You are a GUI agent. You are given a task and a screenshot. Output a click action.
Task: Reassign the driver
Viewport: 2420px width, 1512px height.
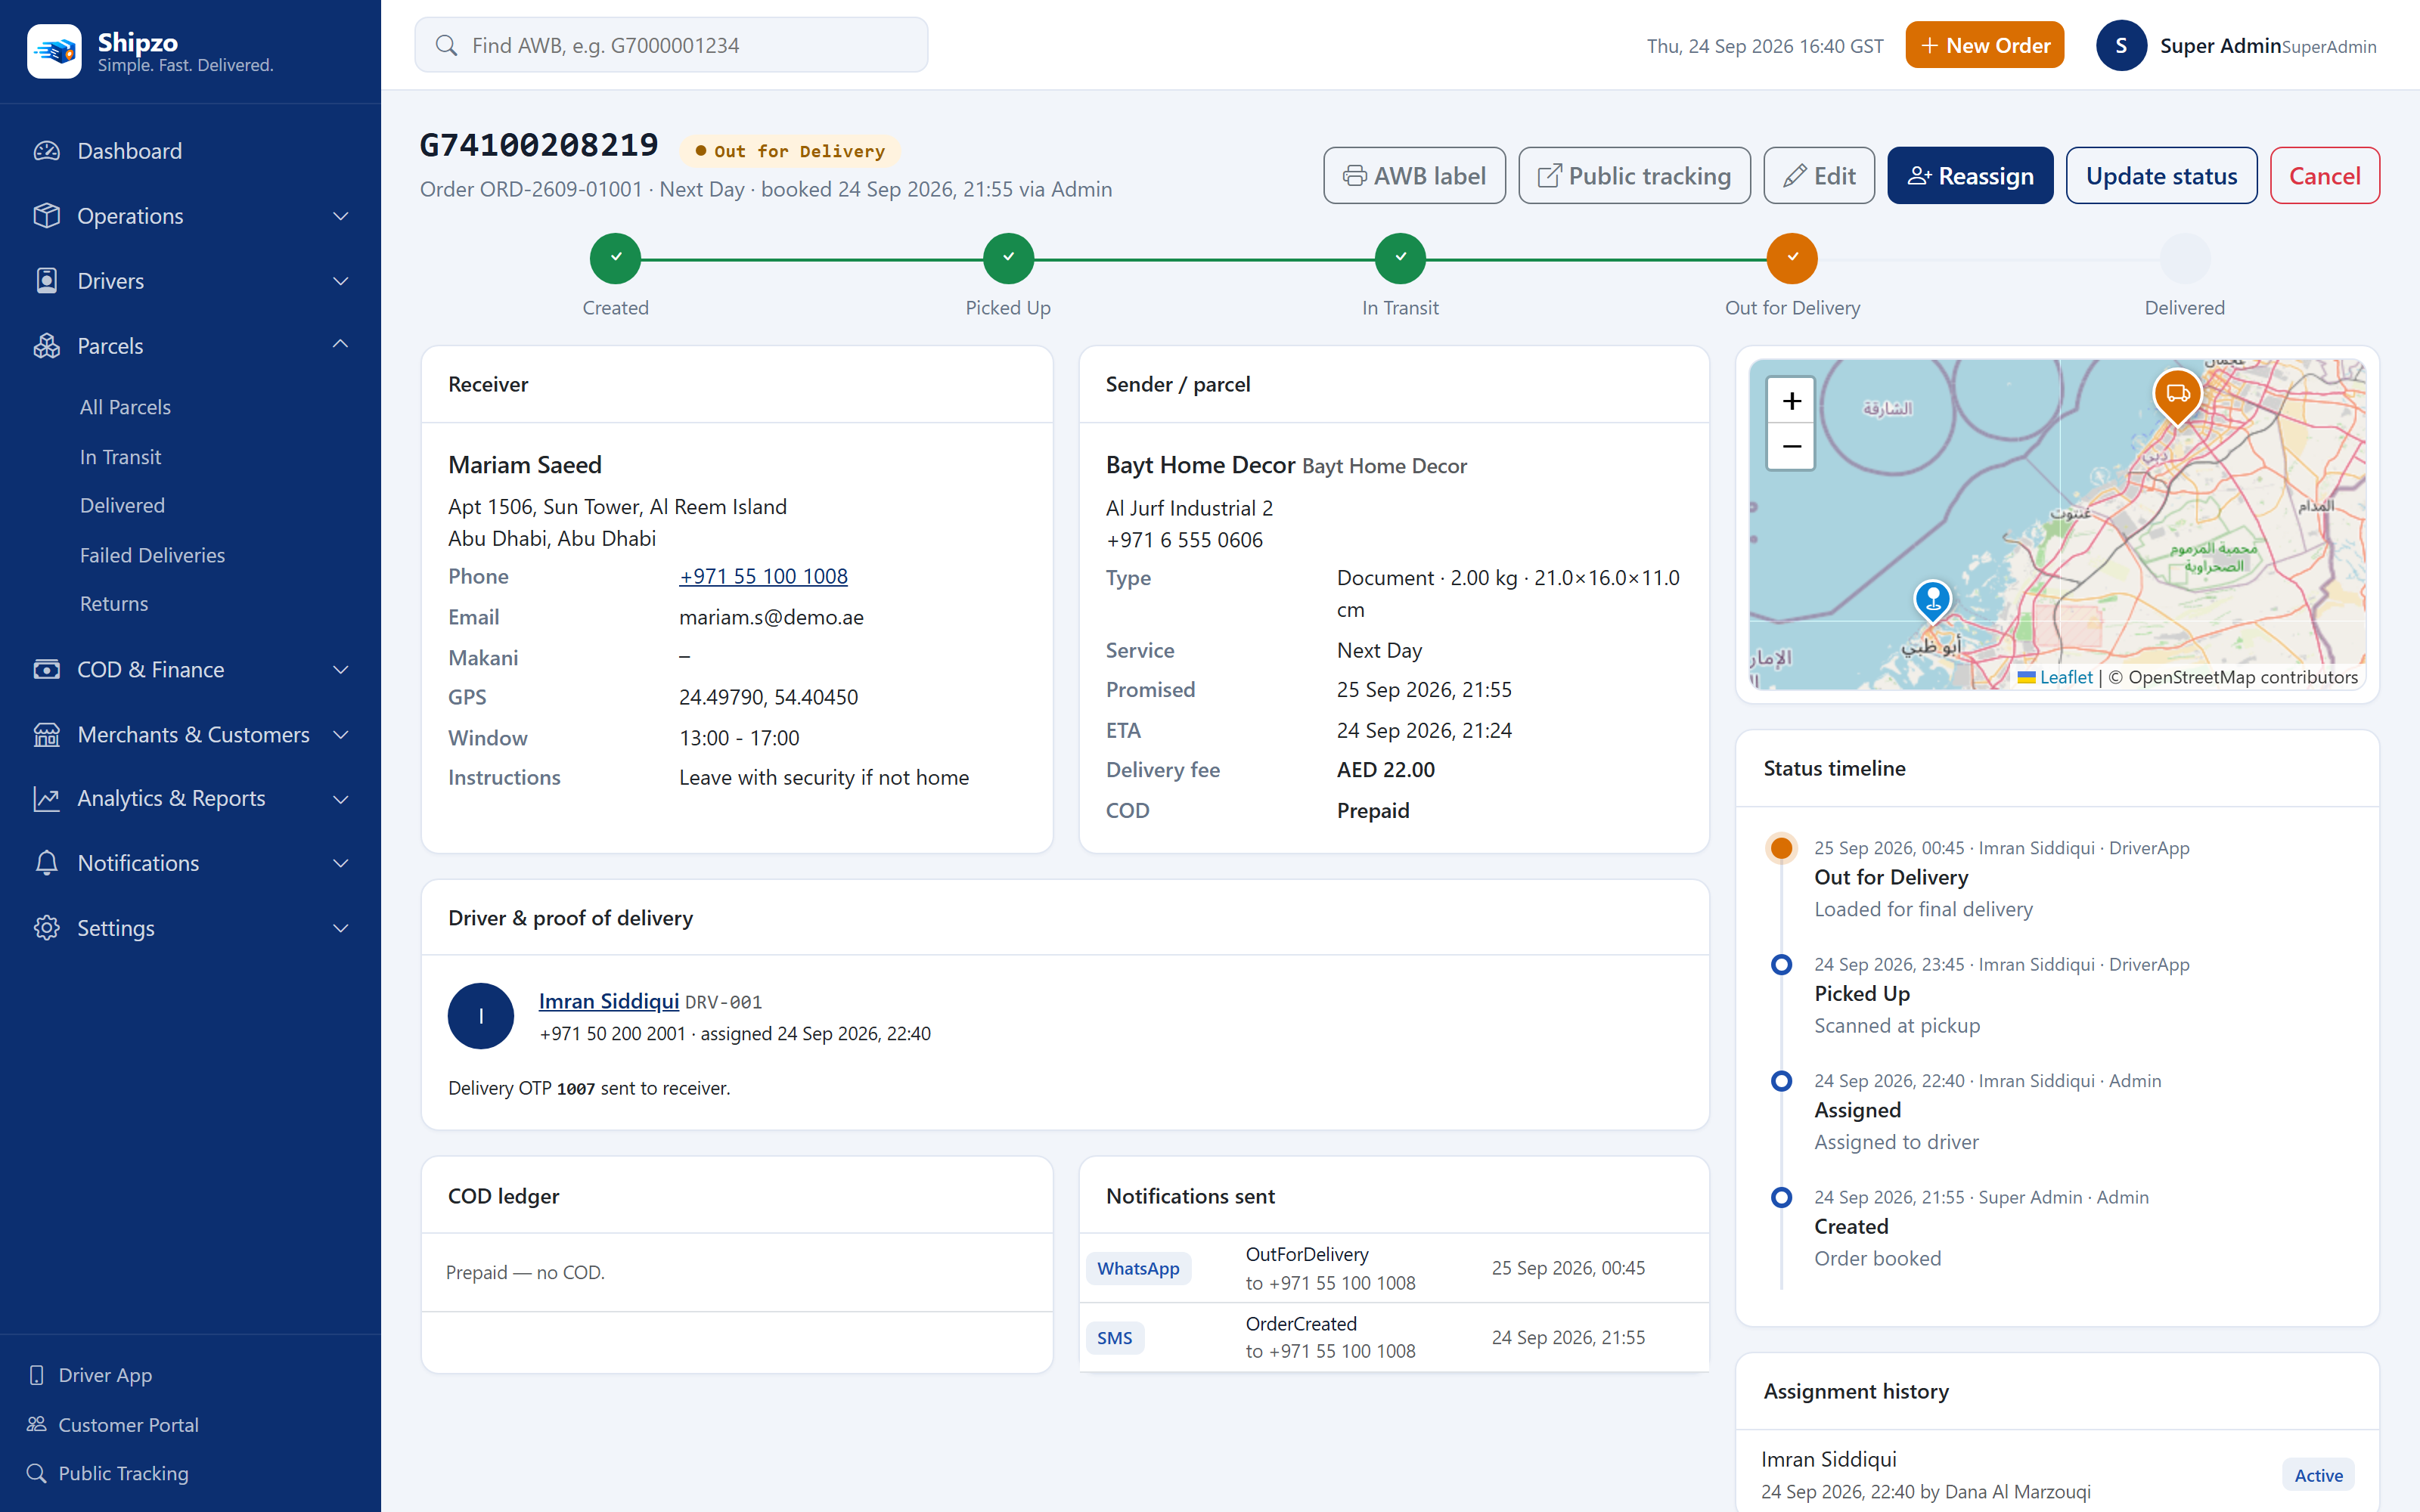[x=1970, y=176]
